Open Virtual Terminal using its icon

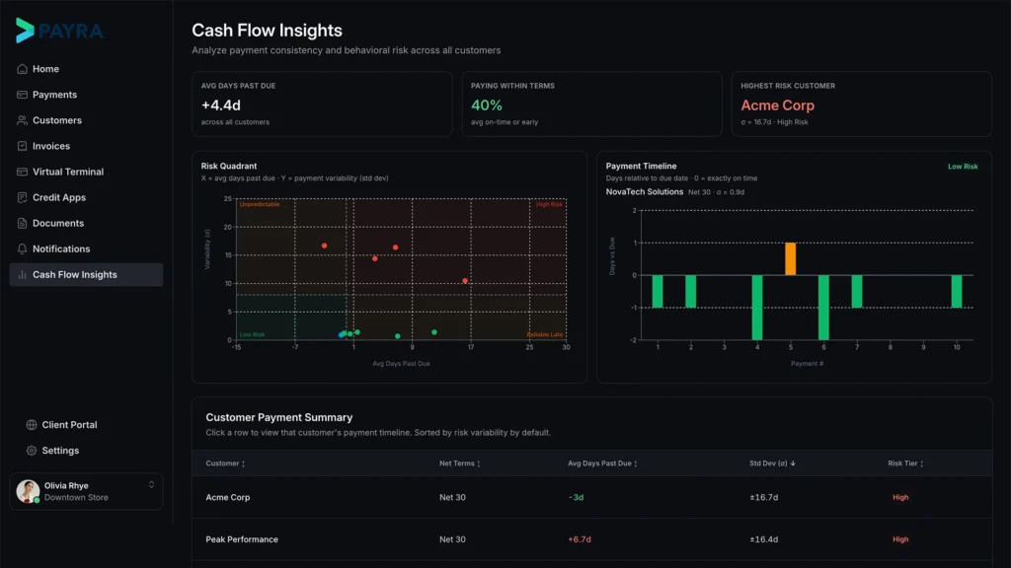click(x=22, y=172)
